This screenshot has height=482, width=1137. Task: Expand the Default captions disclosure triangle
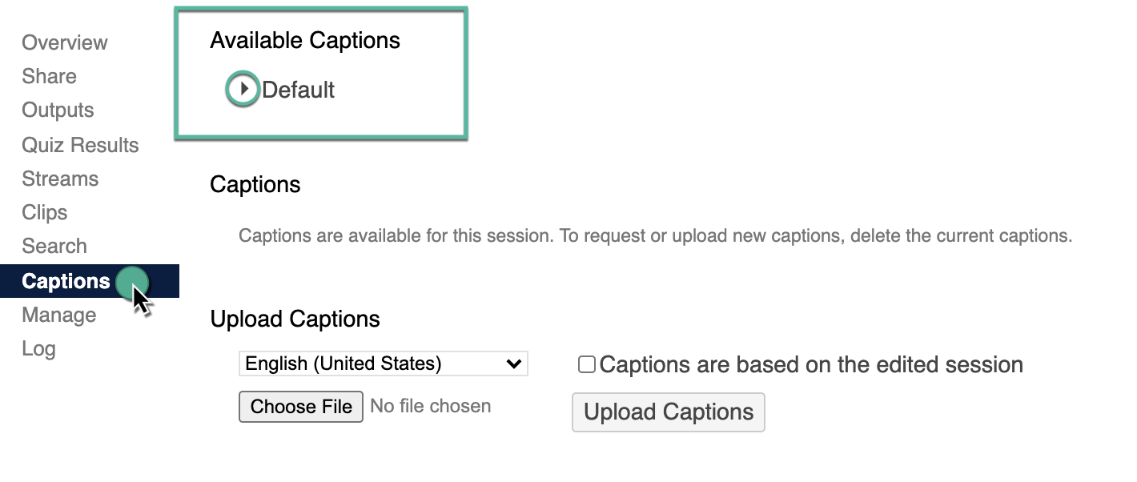[243, 90]
